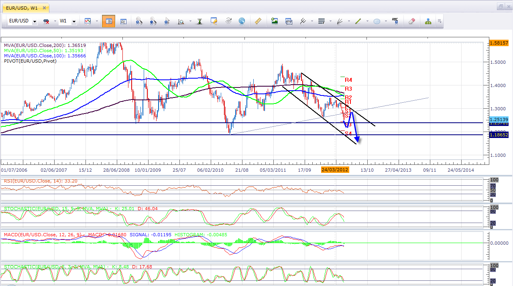Click the blue radar globe icon
The width and height of the screenshot is (513, 286).
pos(242,21)
